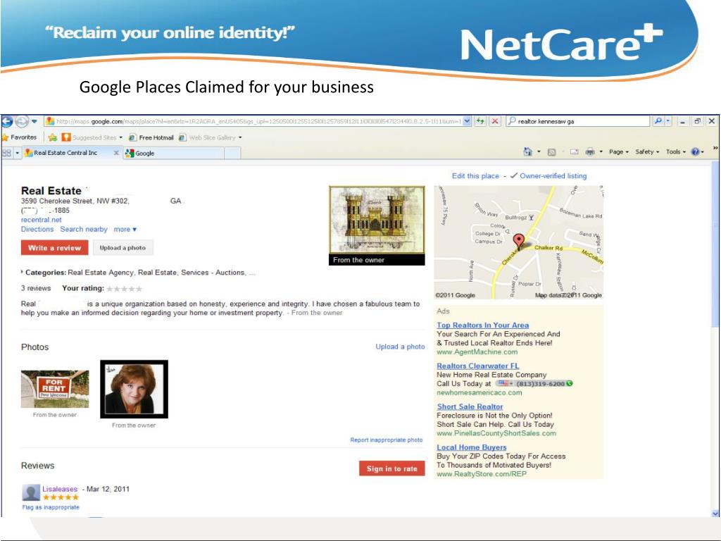This screenshot has width=721, height=541.
Task: Click the Home icon in command bar
Action: click(528, 152)
